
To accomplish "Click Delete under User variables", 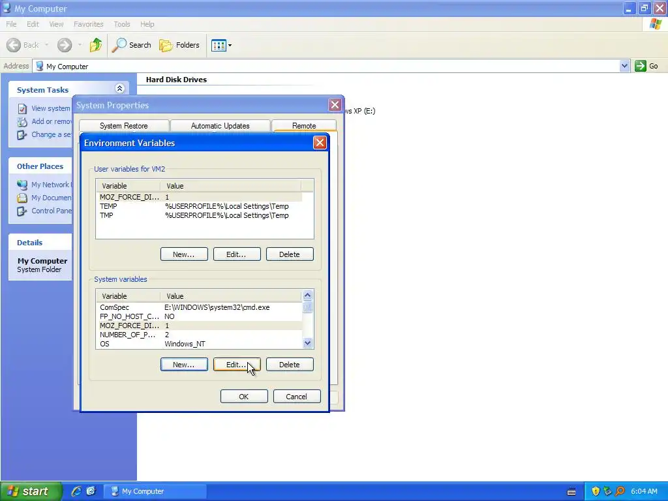I will 290,254.
